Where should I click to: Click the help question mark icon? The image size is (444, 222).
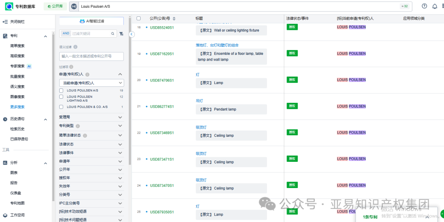424,6
